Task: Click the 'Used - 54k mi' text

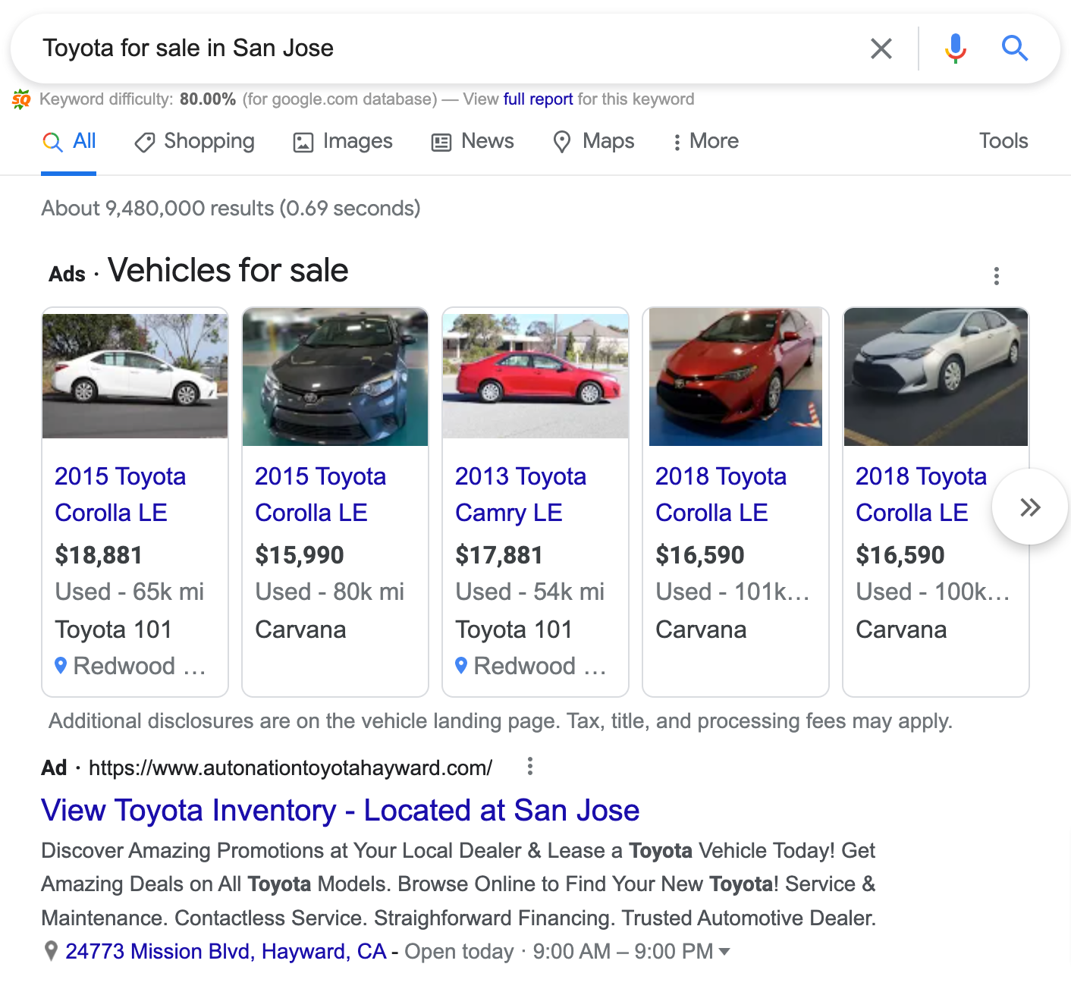Action: pos(530,592)
